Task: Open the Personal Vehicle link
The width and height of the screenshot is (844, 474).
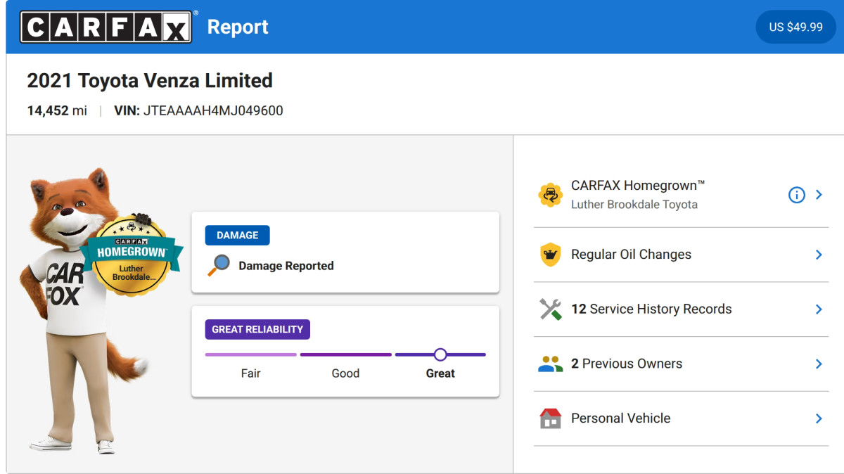Action: [x=681, y=418]
